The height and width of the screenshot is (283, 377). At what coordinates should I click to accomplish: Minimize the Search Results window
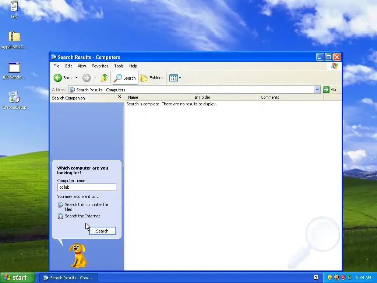320,57
